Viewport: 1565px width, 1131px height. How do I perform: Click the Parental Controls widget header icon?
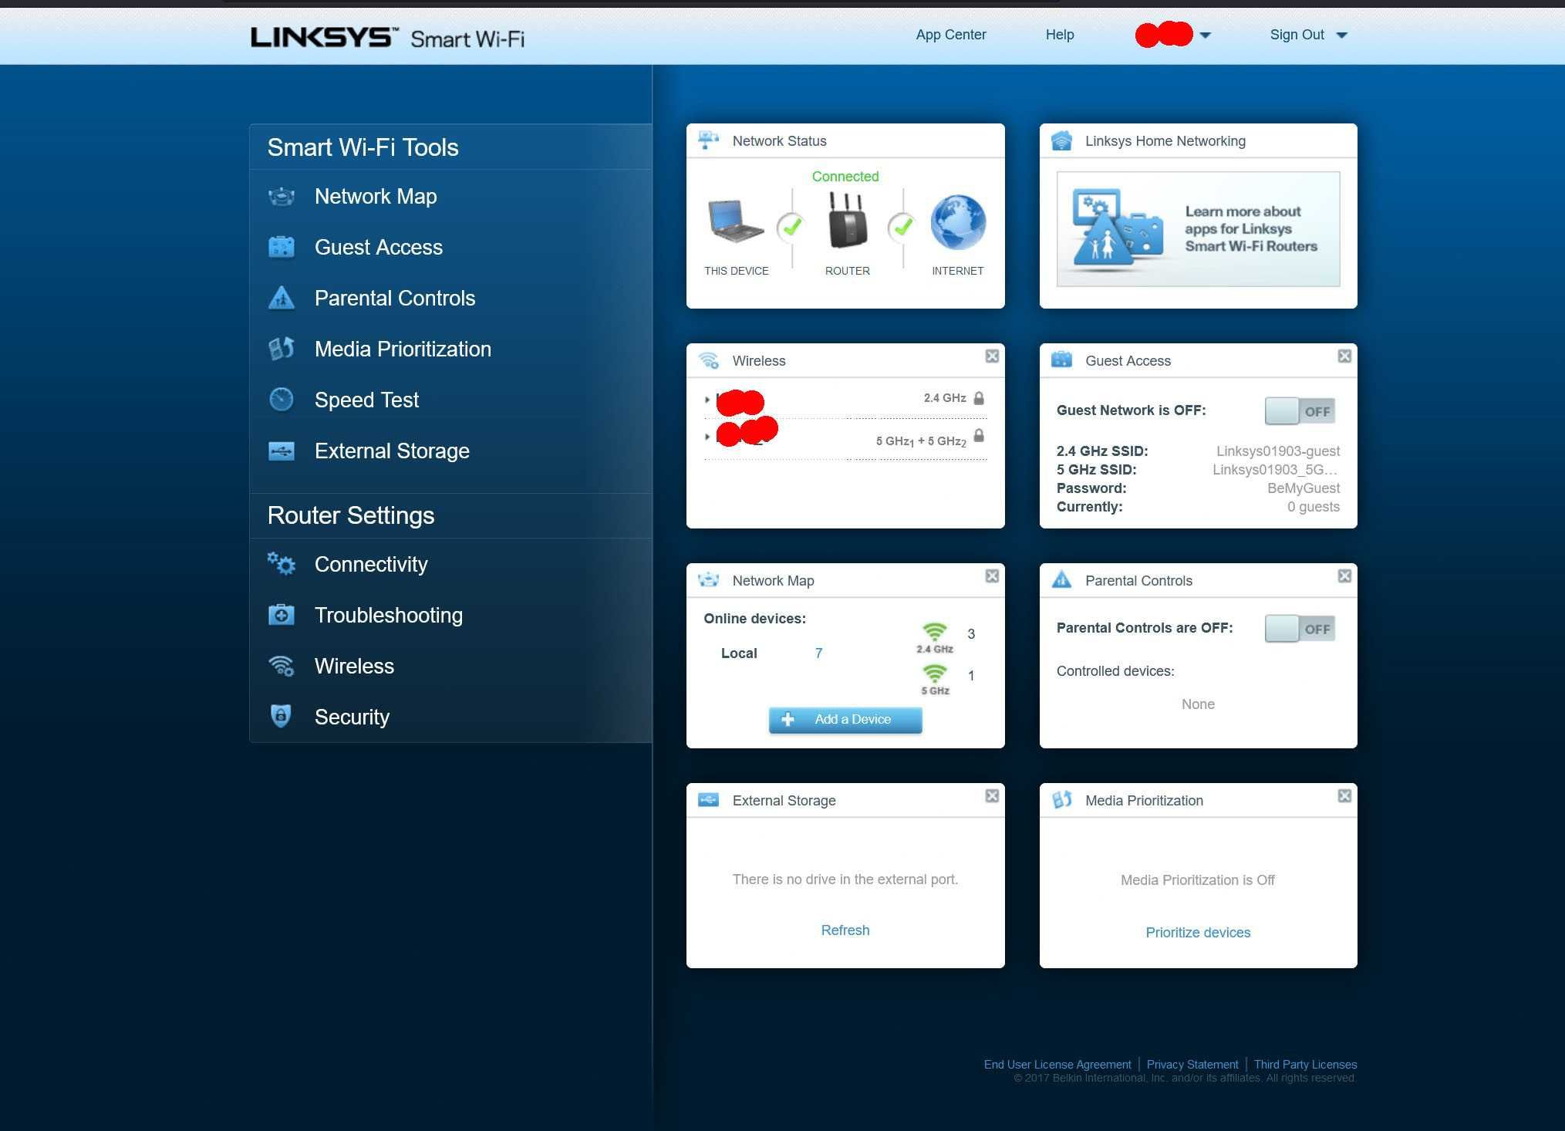(1061, 579)
